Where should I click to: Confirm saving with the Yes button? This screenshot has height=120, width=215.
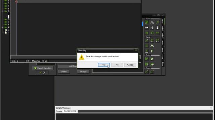point(104,65)
